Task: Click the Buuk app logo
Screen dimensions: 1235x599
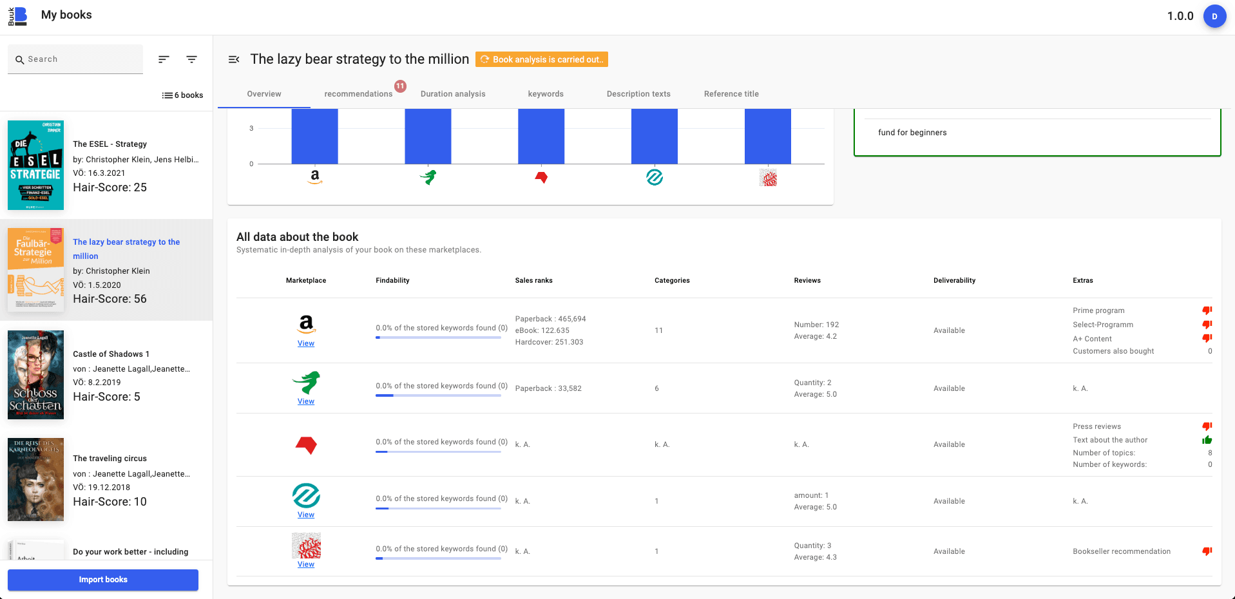Action: [18, 16]
